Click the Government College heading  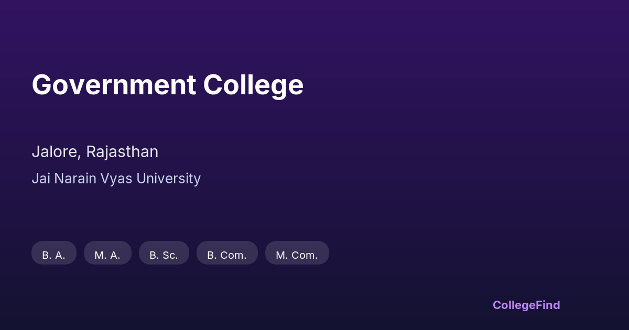pyautogui.click(x=167, y=85)
